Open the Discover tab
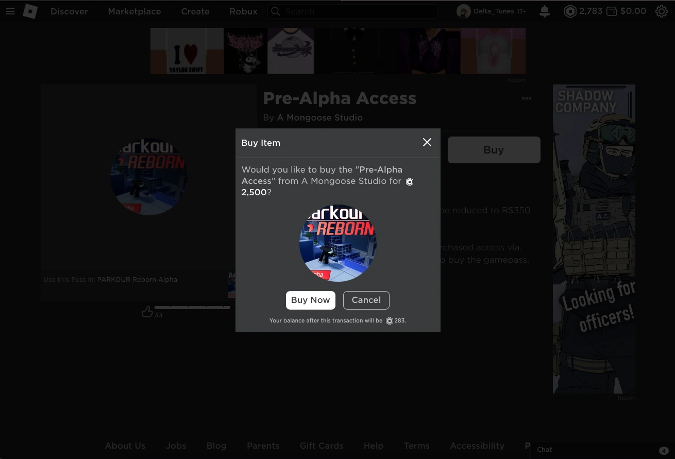 click(69, 11)
